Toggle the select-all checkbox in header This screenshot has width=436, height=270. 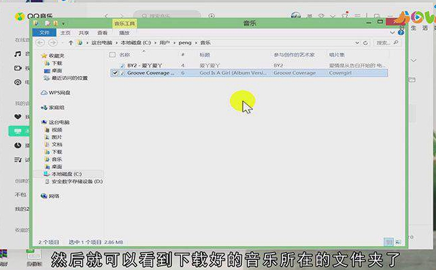[112, 55]
